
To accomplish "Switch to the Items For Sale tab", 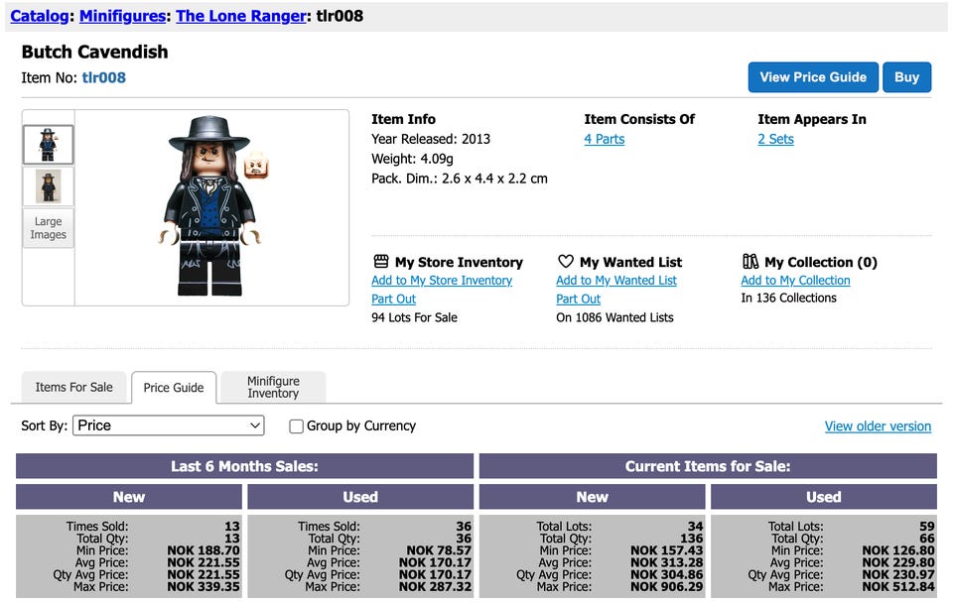I will tap(73, 387).
